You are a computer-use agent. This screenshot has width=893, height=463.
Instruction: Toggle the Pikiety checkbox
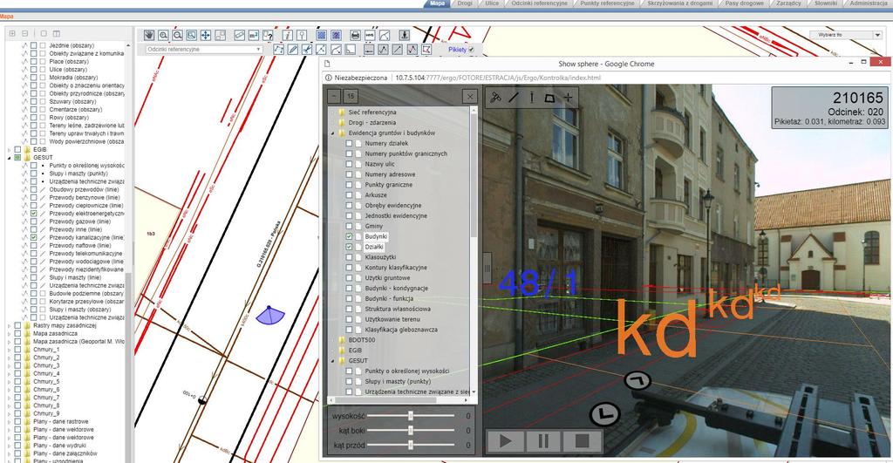472,50
